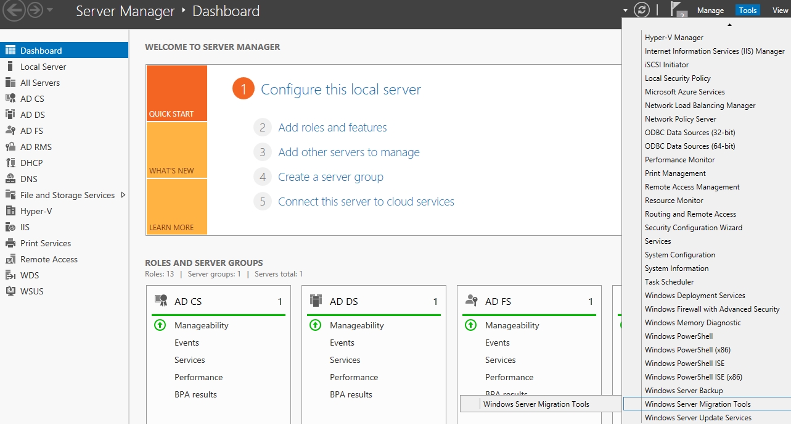Select the LEARN MORE panel tab

177,207
